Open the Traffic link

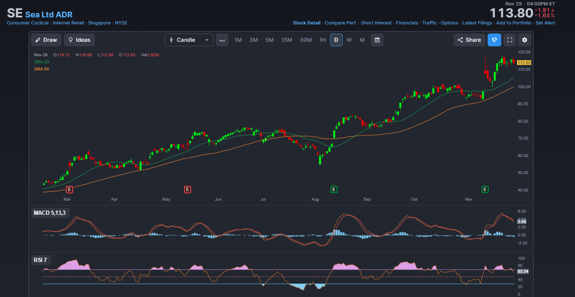[429, 23]
